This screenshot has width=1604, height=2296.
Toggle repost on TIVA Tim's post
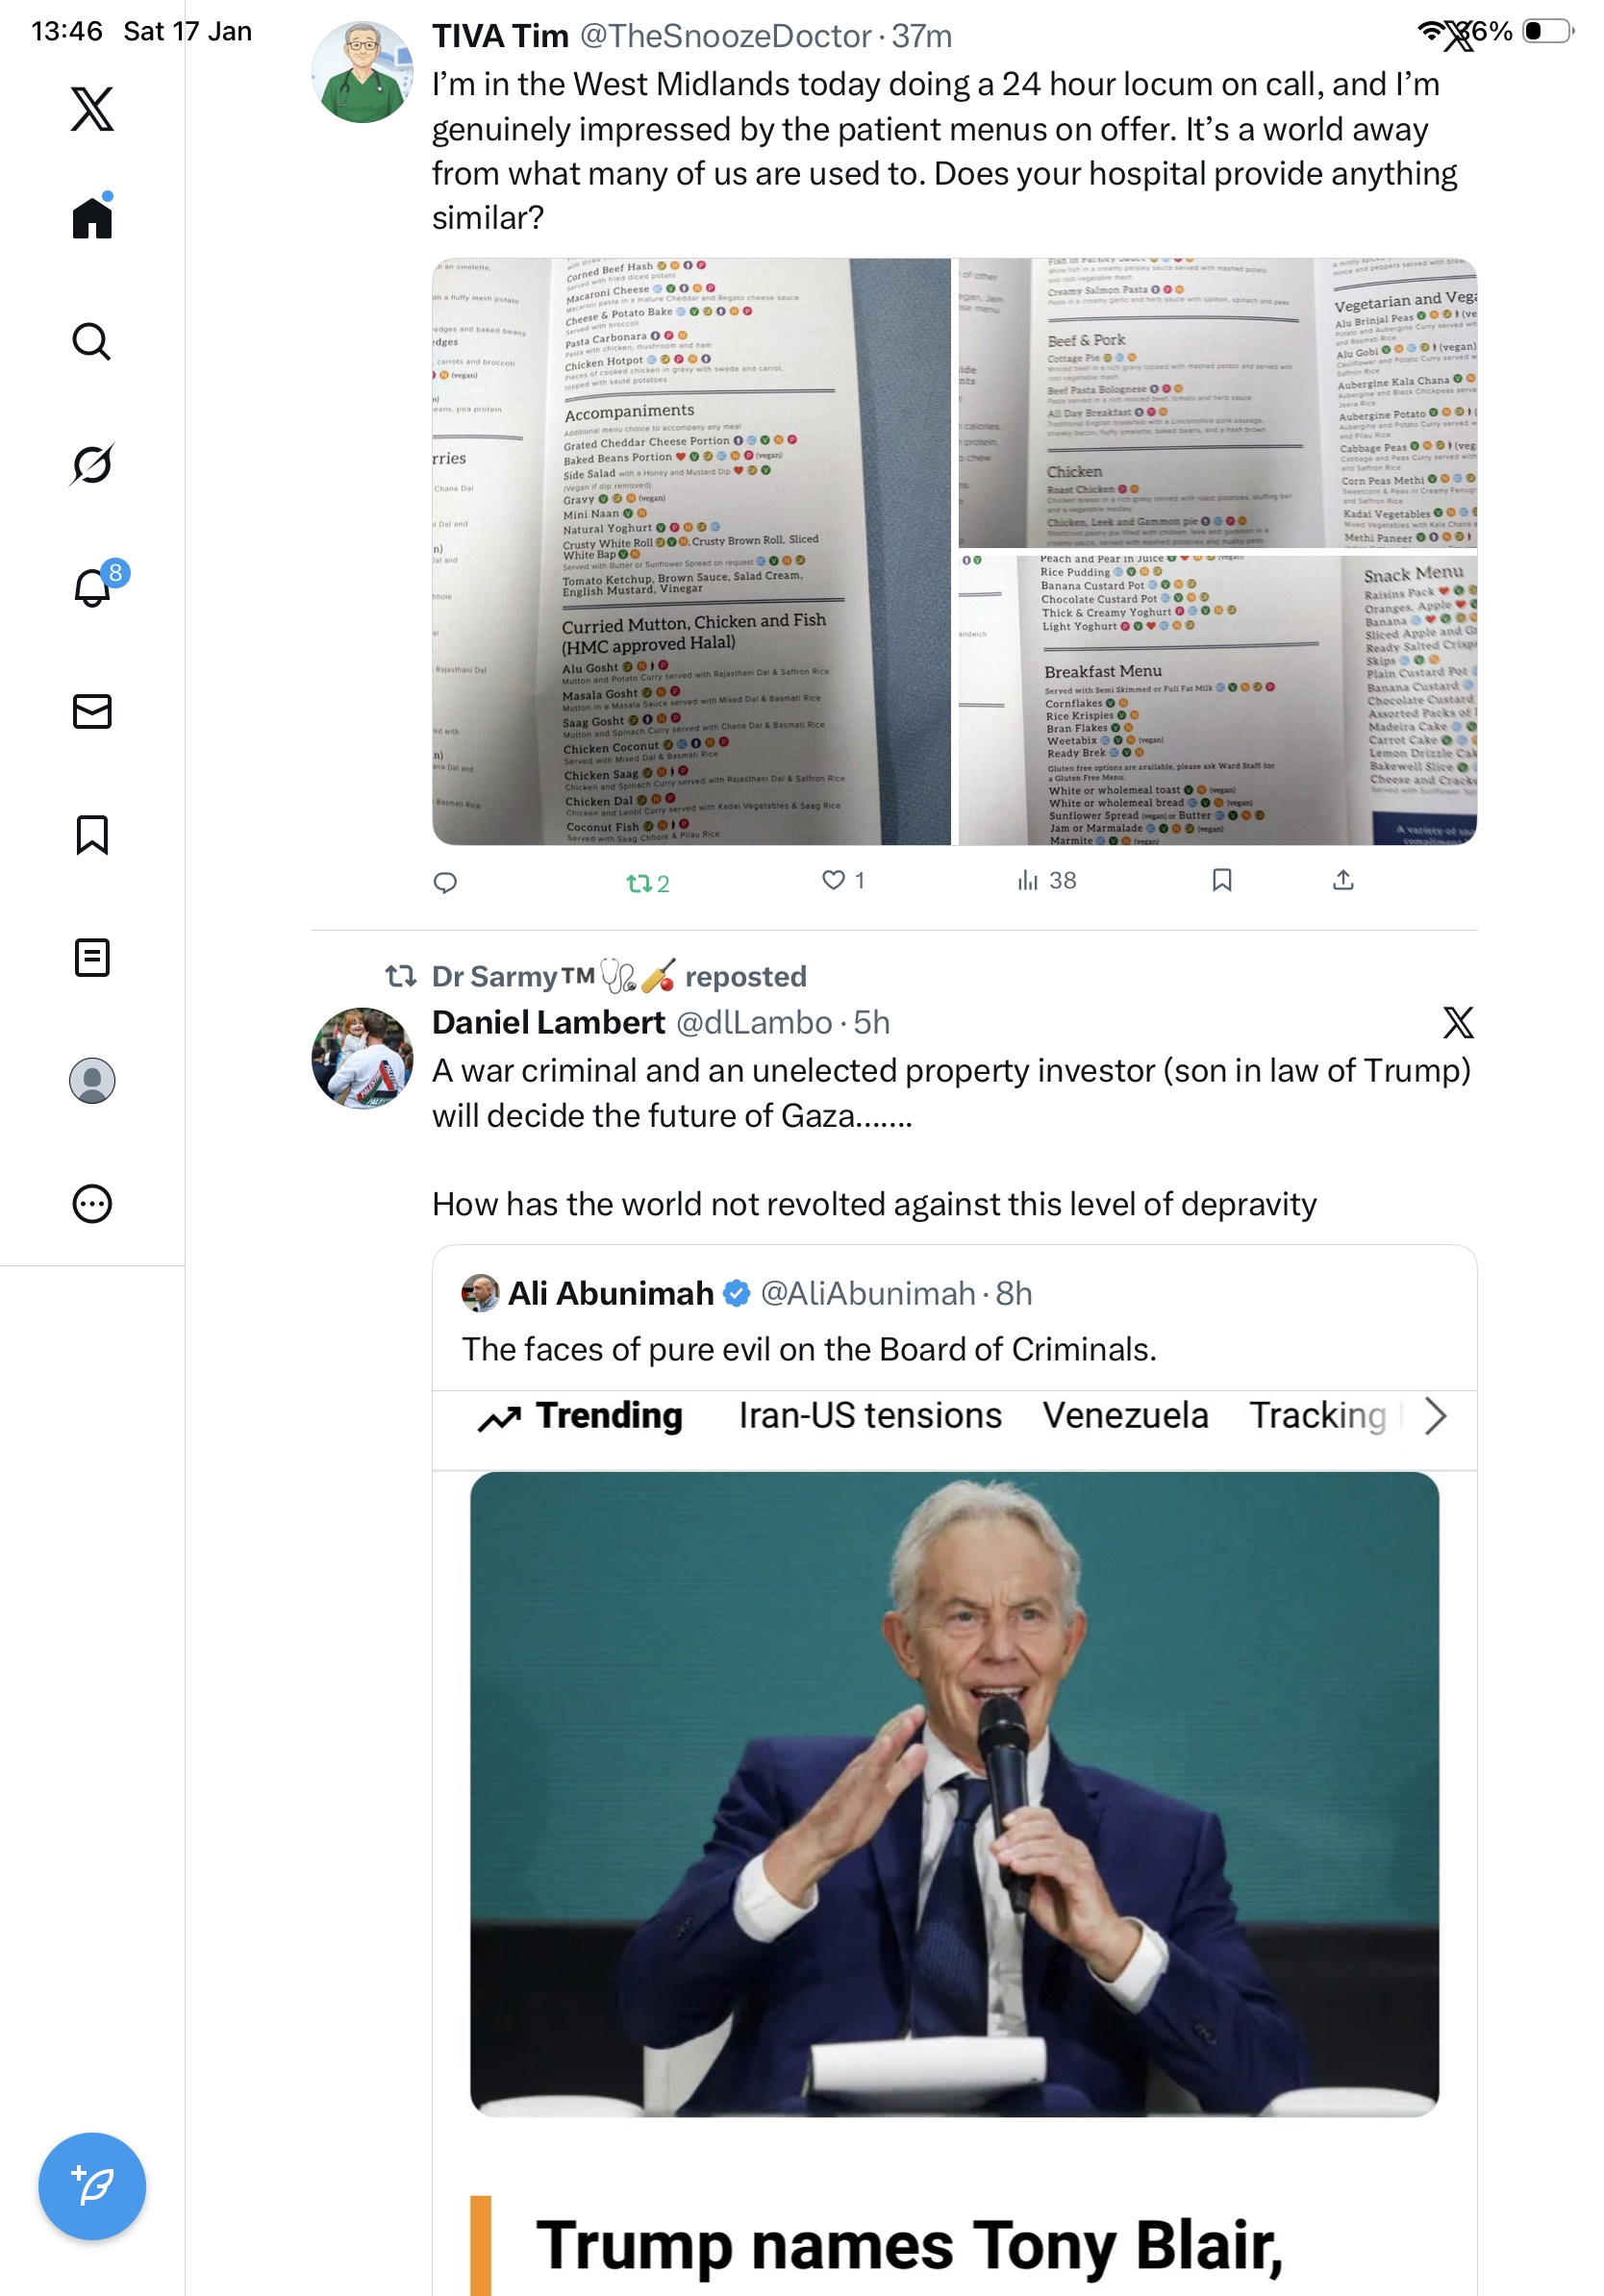click(647, 882)
